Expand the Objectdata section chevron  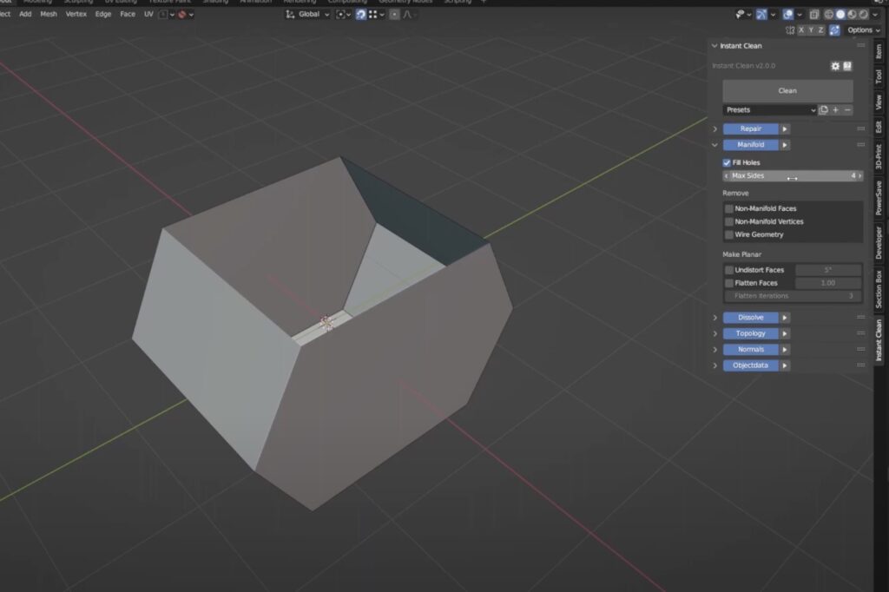(715, 365)
